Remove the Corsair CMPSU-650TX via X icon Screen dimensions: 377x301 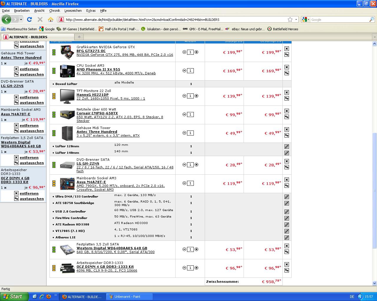tap(287, 111)
